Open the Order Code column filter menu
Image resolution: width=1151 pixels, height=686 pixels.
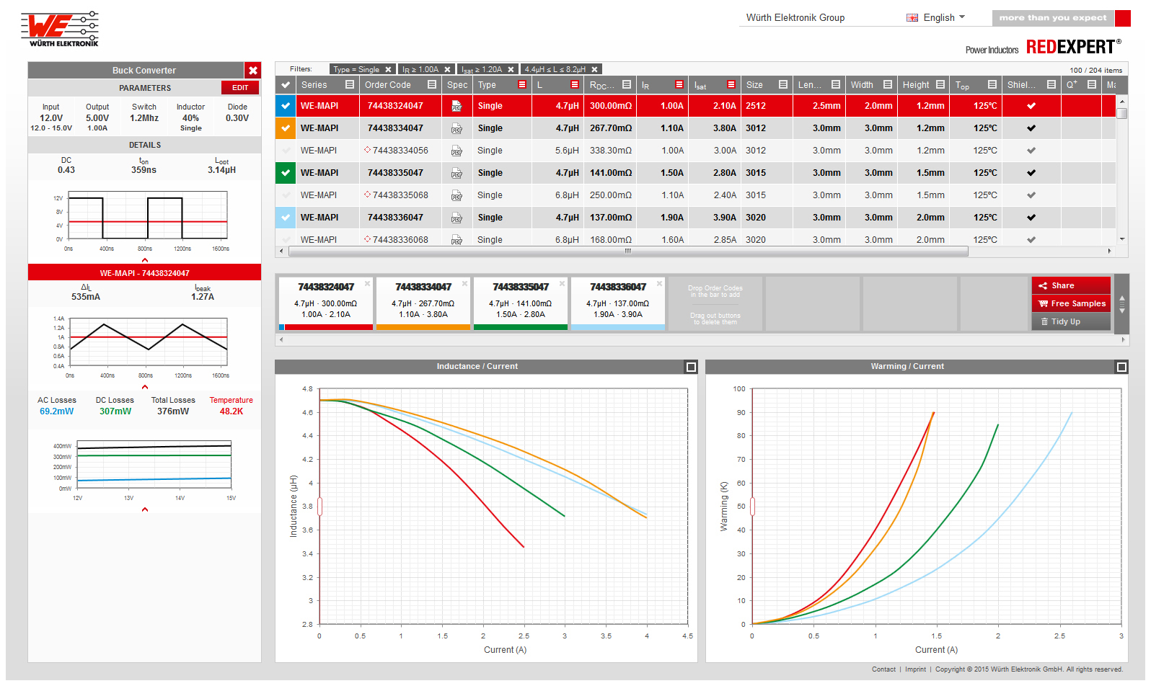(x=432, y=85)
